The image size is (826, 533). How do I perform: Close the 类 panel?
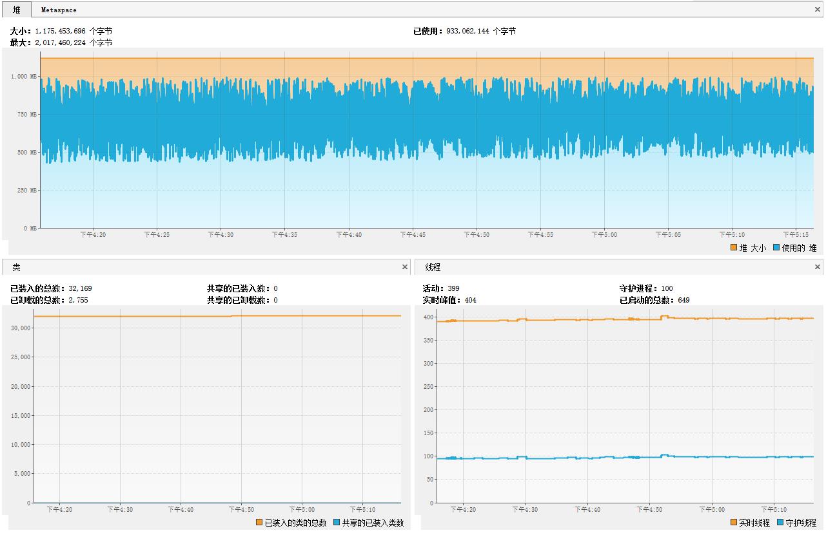(x=405, y=266)
